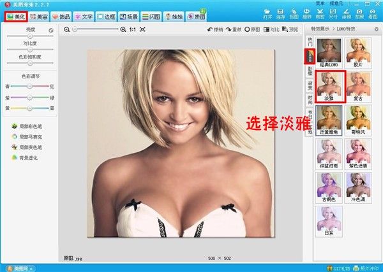Click 原图 (Original) button
The width and height of the screenshot is (383, 272).
click(252, 29)
